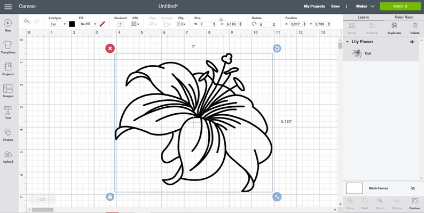Undo the last action
This screenshot has width=424, height=213.
click(x=26, y=21)
